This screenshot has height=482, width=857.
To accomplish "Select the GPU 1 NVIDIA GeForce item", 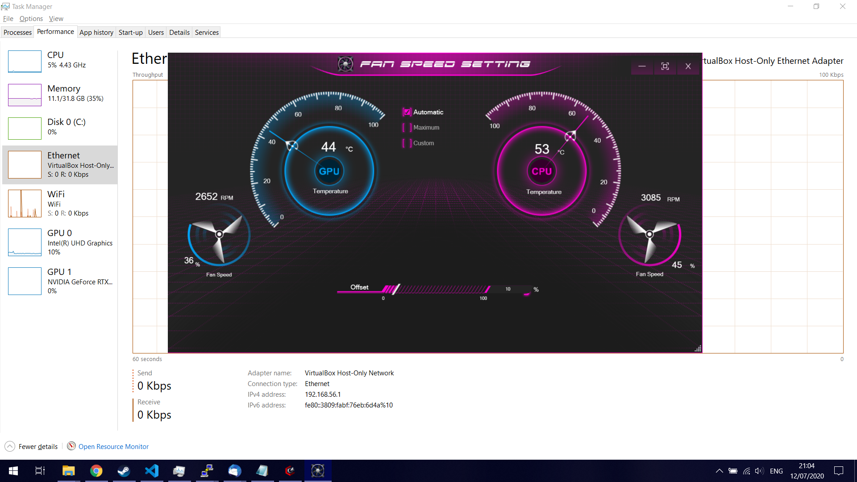I will pyautogui.click(x=60, y=281).
